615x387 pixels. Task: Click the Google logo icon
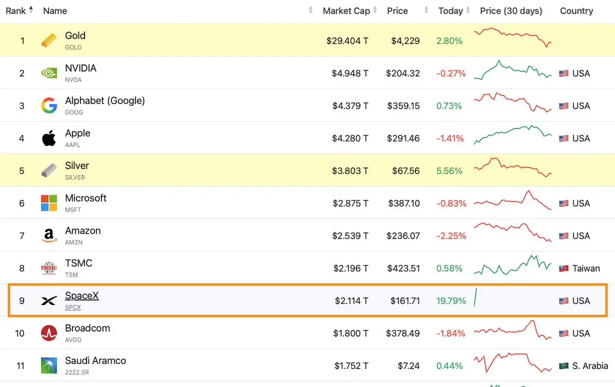[49, 106]
